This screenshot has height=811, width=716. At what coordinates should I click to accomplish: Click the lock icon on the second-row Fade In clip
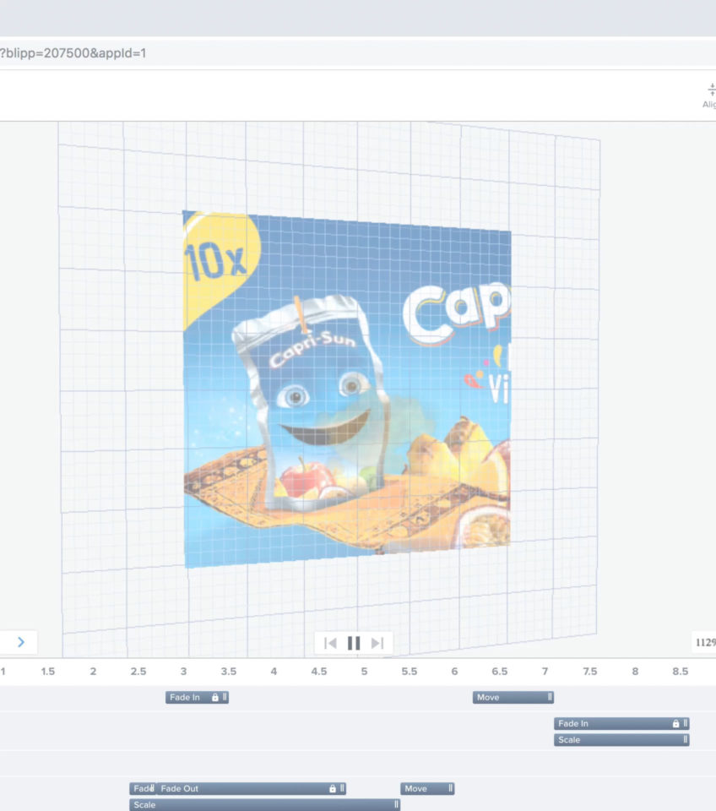[675, 724]
